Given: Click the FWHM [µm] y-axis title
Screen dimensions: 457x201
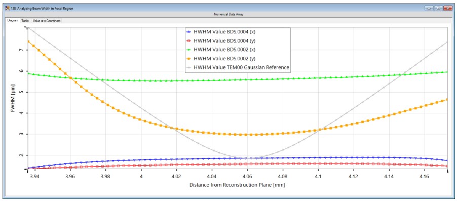Looking at the screenshot, I should point(13,98).
